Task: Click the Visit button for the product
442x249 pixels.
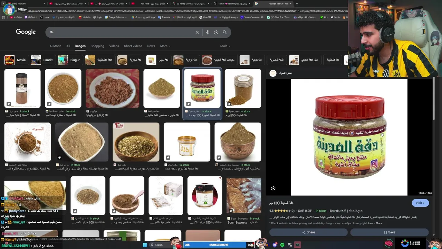Action: (x=420, y=203)
